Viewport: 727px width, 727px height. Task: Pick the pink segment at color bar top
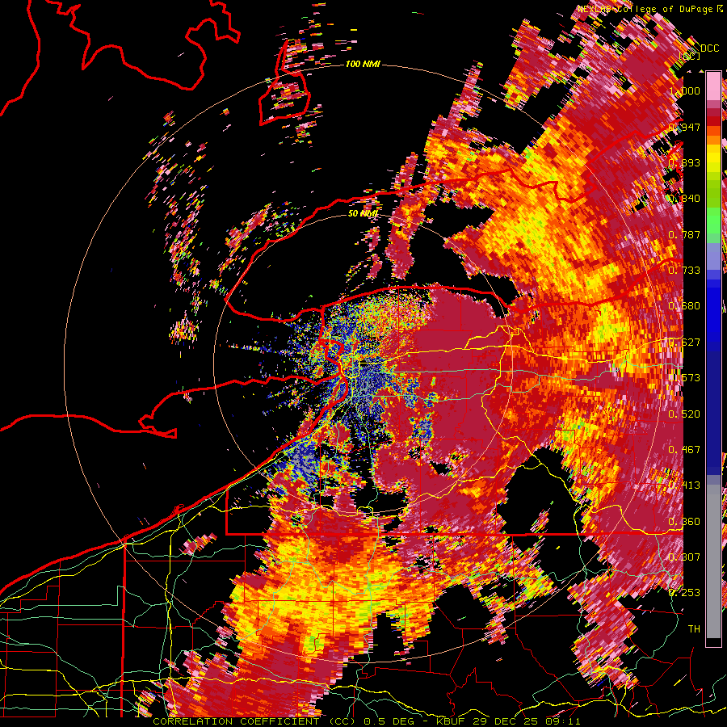713,86
